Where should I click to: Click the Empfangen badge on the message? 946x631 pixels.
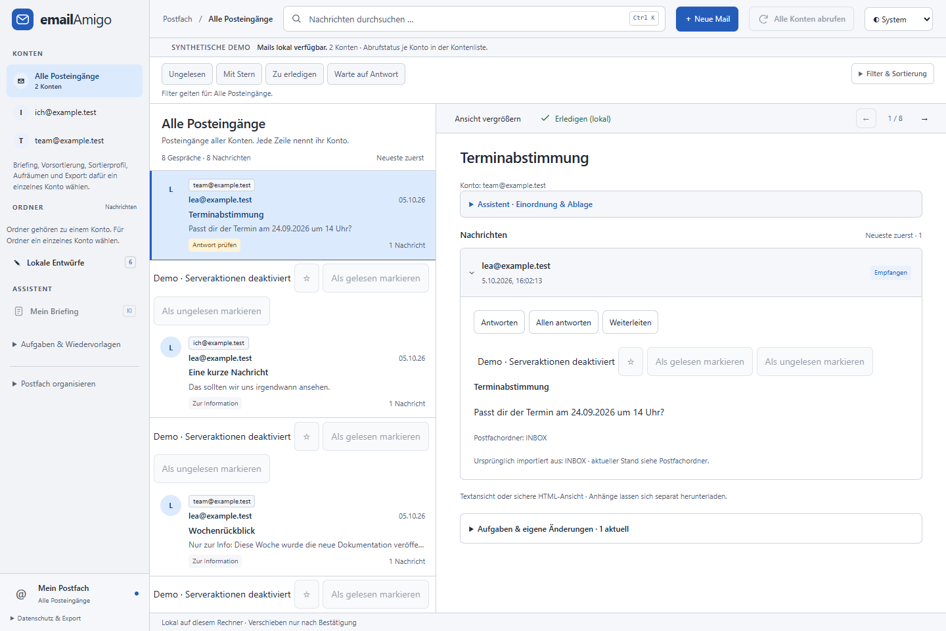pos(891,273)
